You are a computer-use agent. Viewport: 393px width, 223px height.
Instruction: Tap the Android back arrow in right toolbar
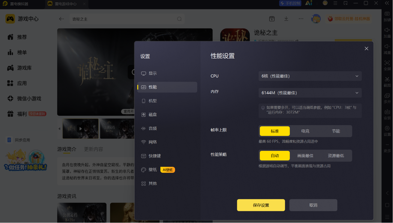[x=387, y=193]
